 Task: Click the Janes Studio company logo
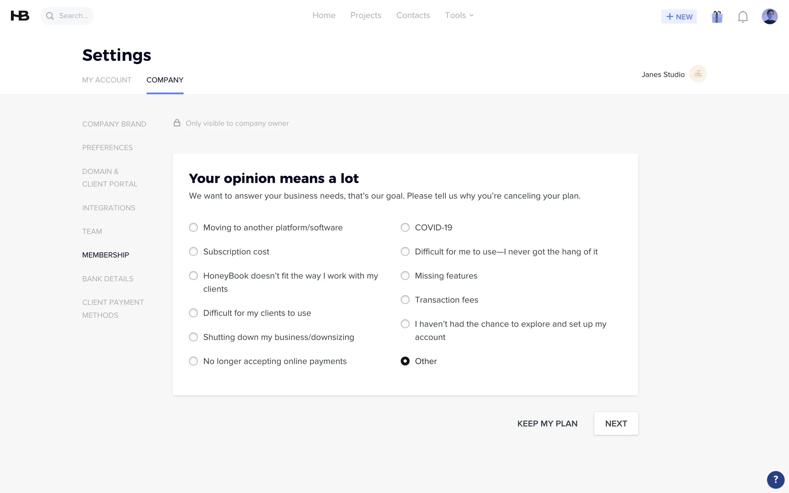pyautogui.click(x=698, y=74)
